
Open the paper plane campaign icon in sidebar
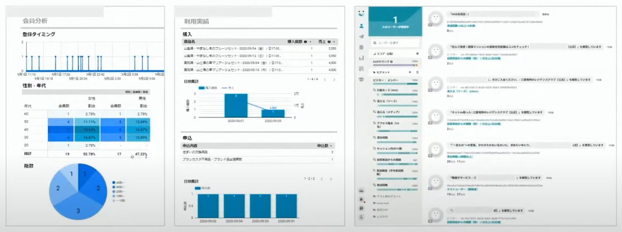[x=361, y=37]
